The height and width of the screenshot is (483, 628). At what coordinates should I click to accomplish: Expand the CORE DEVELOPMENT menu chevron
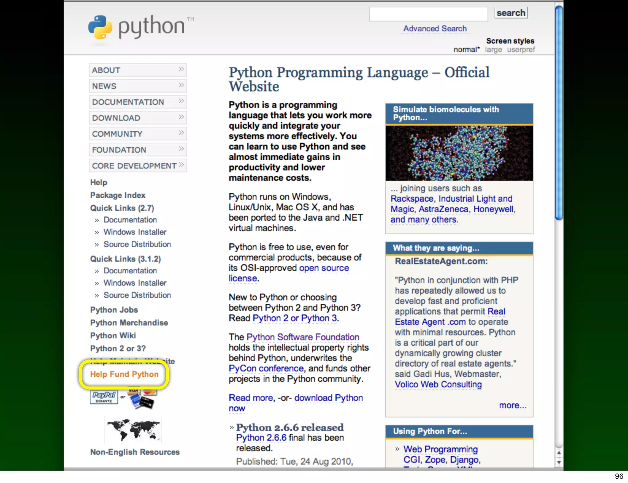point(181,165)
